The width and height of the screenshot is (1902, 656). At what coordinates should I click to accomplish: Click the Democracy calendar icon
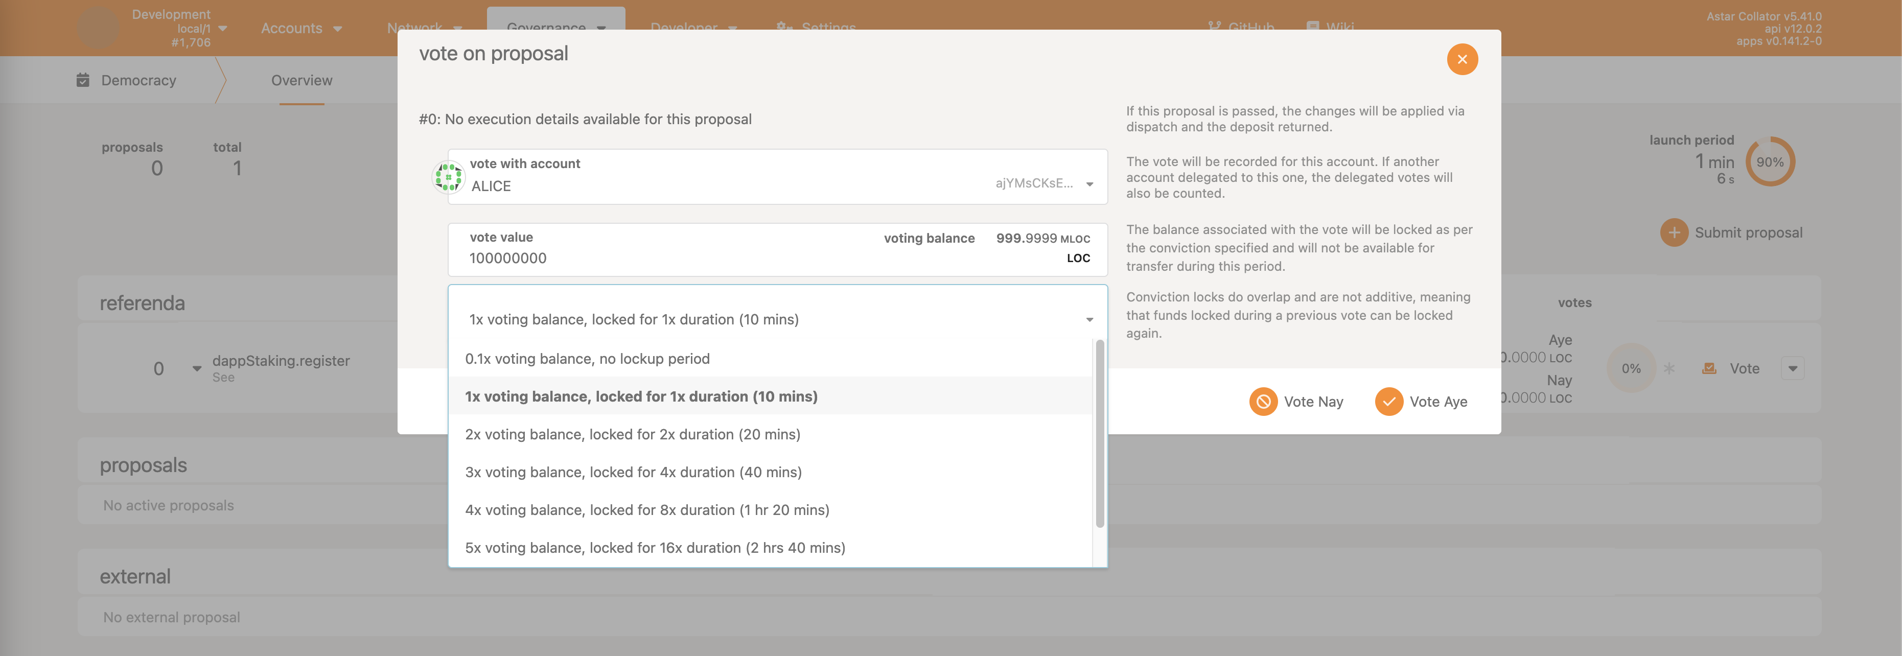point(83,80)
